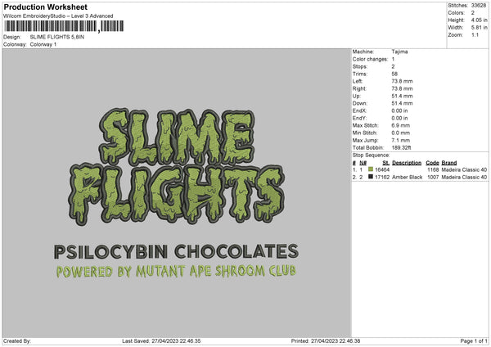
Task: Click the Max Stitch value 6.9 mm
Action: 400,125
